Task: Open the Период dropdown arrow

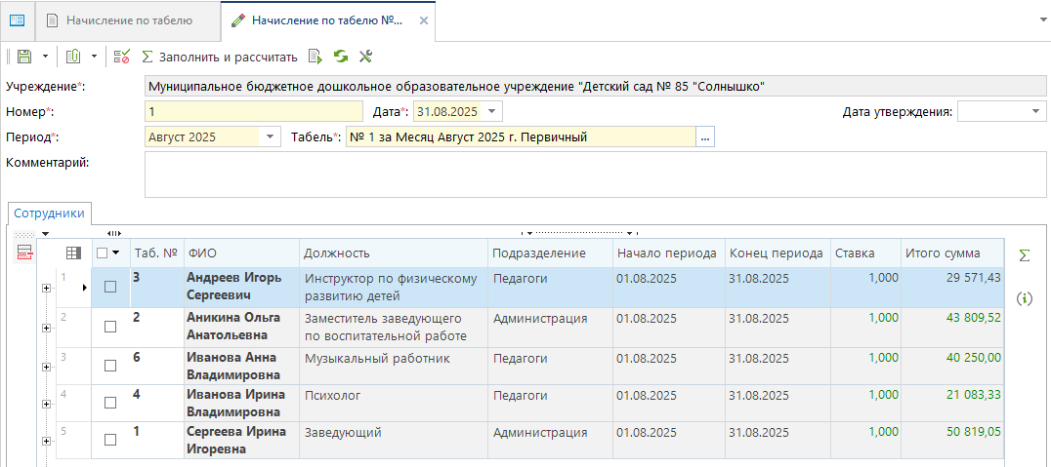Action: [x=270, y=137]
